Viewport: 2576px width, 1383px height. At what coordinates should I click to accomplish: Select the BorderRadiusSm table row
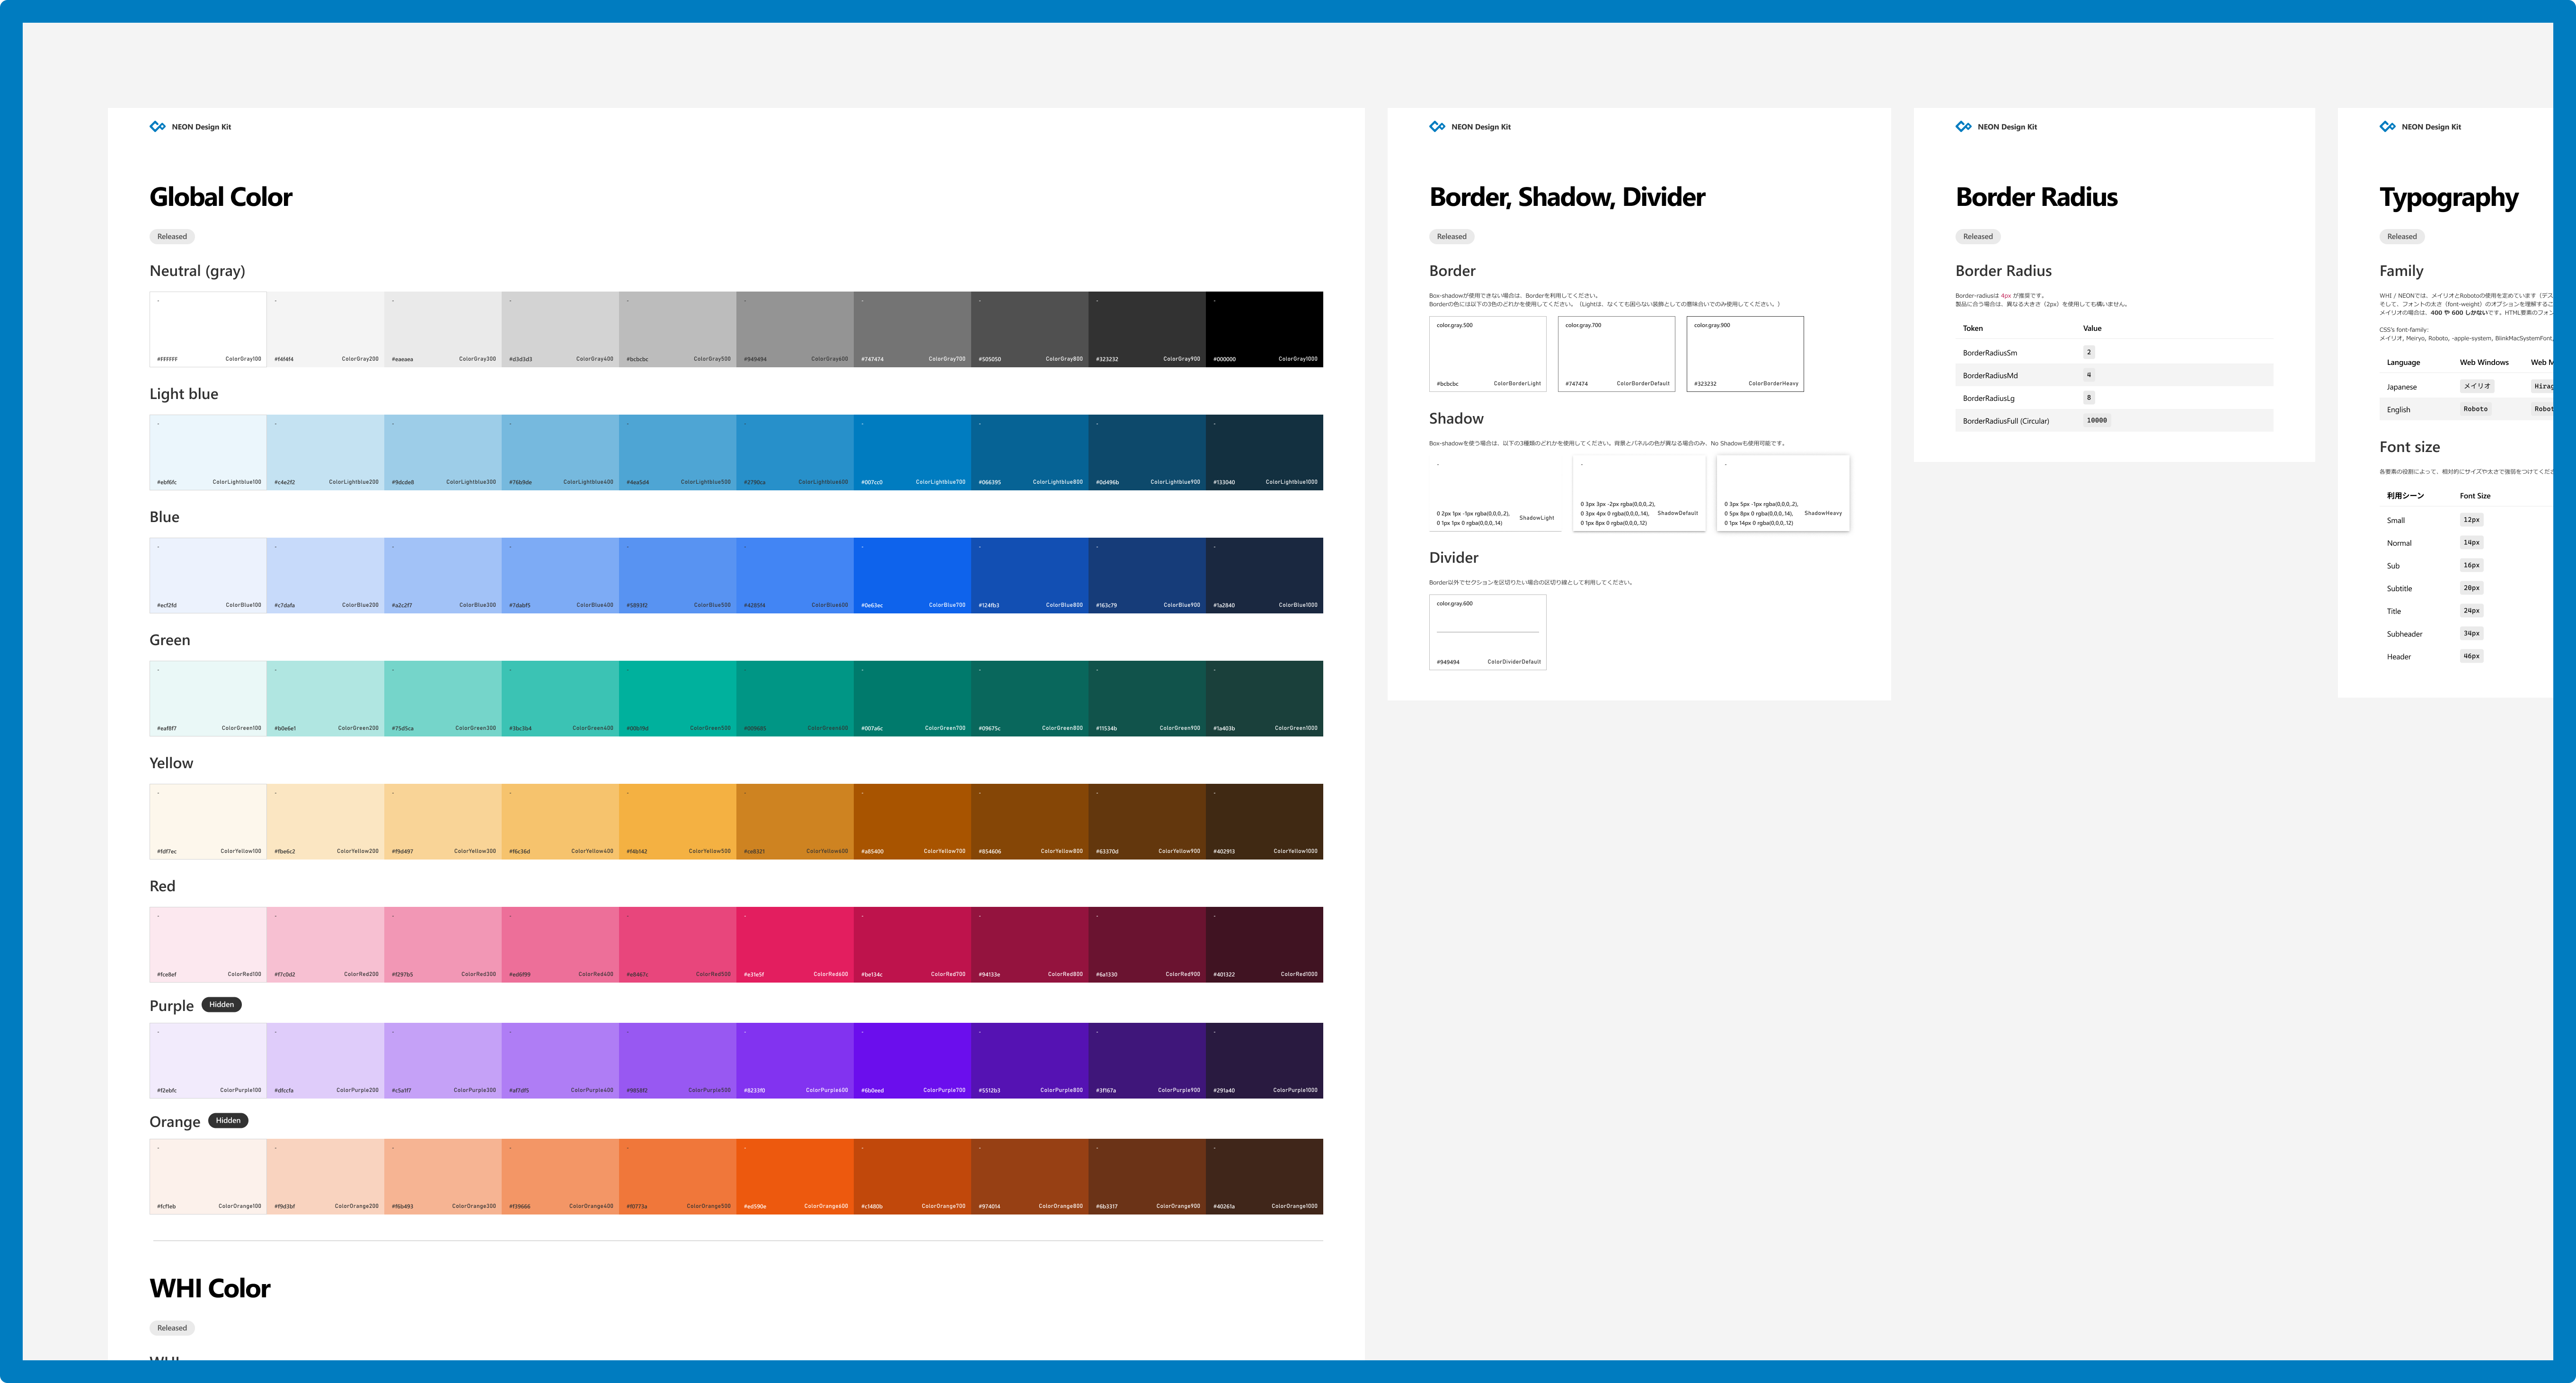(x=2114, y=352)
